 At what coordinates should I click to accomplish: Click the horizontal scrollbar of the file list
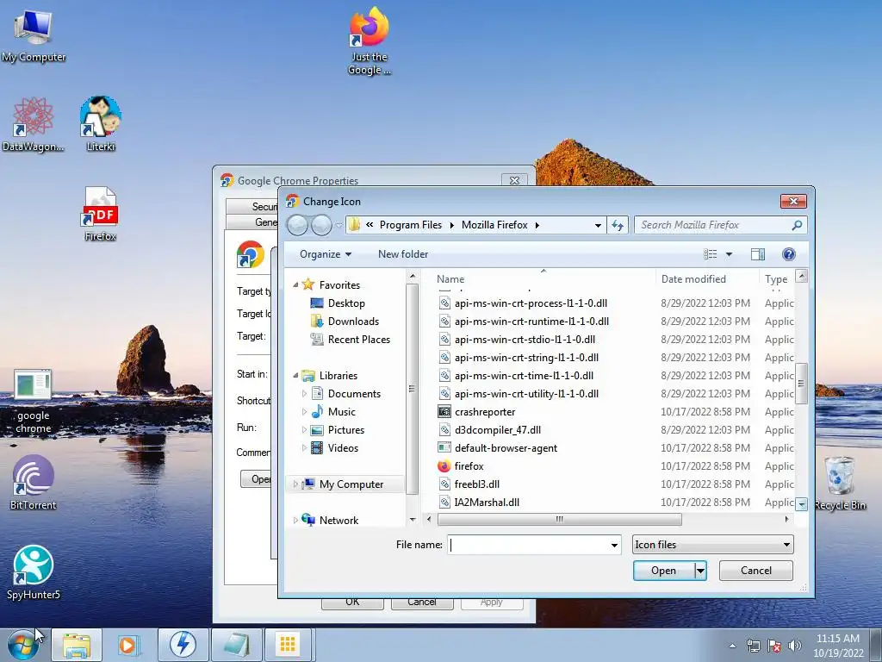click(559, 519)
